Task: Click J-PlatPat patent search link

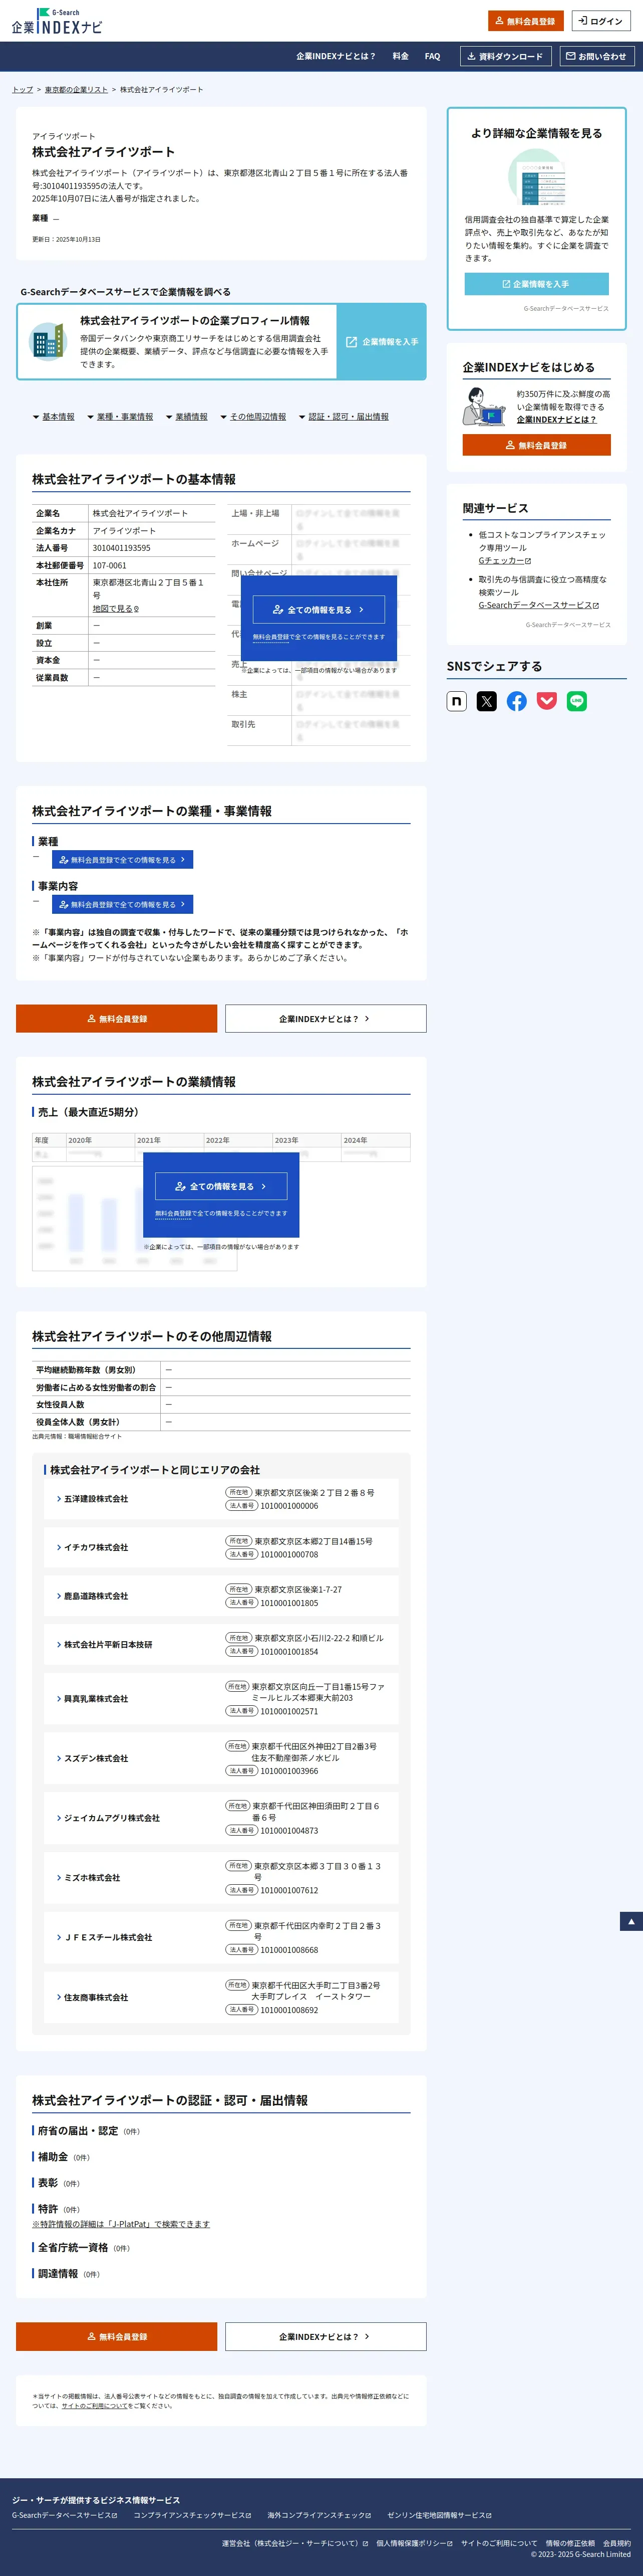Action: tap(121, 2224)
